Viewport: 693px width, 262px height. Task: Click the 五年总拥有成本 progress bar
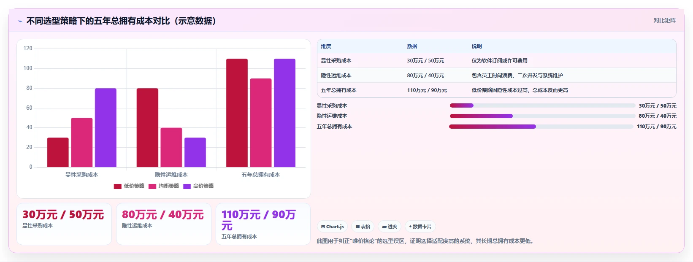click(541, 127)
